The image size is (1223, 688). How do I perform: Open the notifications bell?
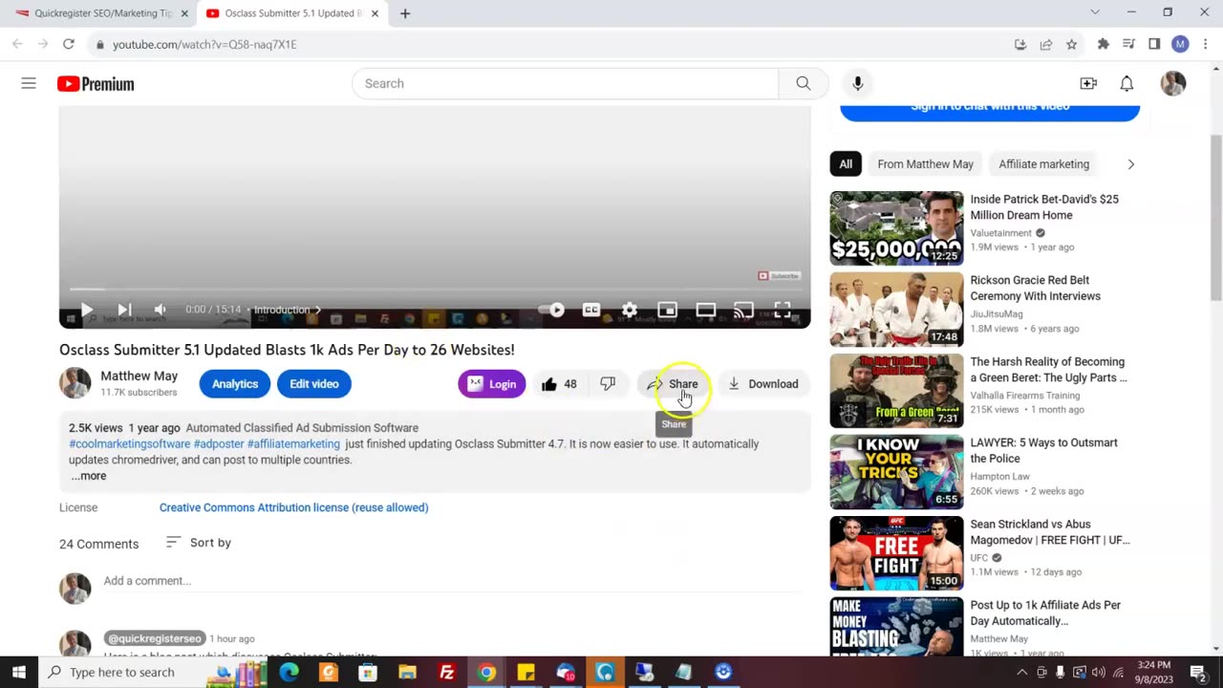pyautogui.click(x=1126, y=84)
